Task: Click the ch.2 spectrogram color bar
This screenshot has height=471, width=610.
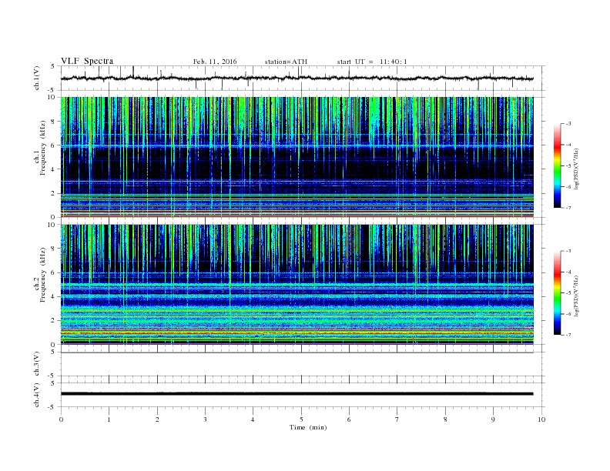Action: click(x=557, y=293)
